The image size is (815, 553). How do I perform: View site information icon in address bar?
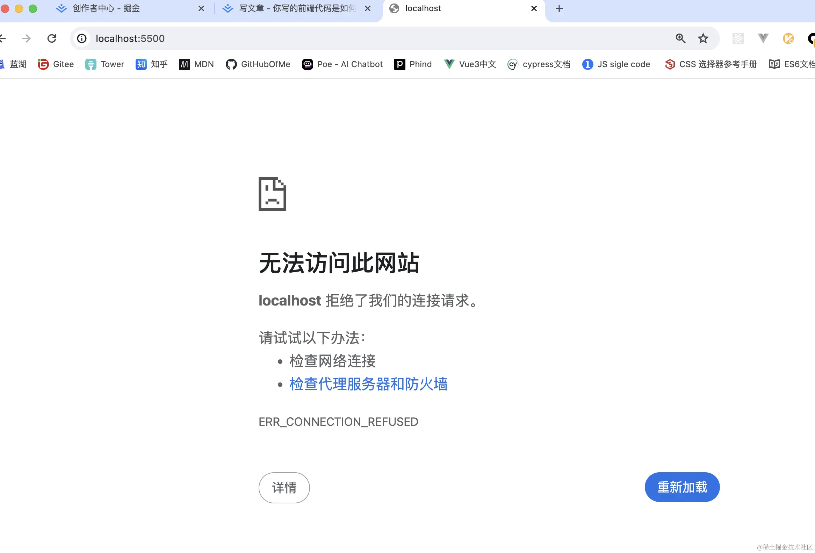[x=82, y=38]
